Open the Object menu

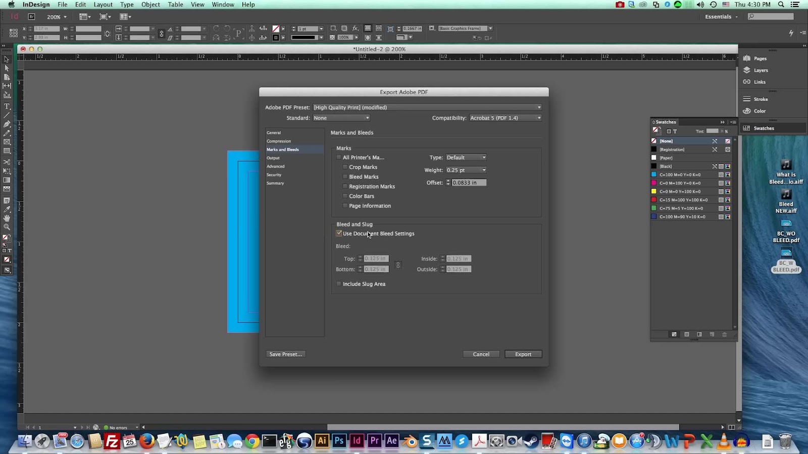150,5
